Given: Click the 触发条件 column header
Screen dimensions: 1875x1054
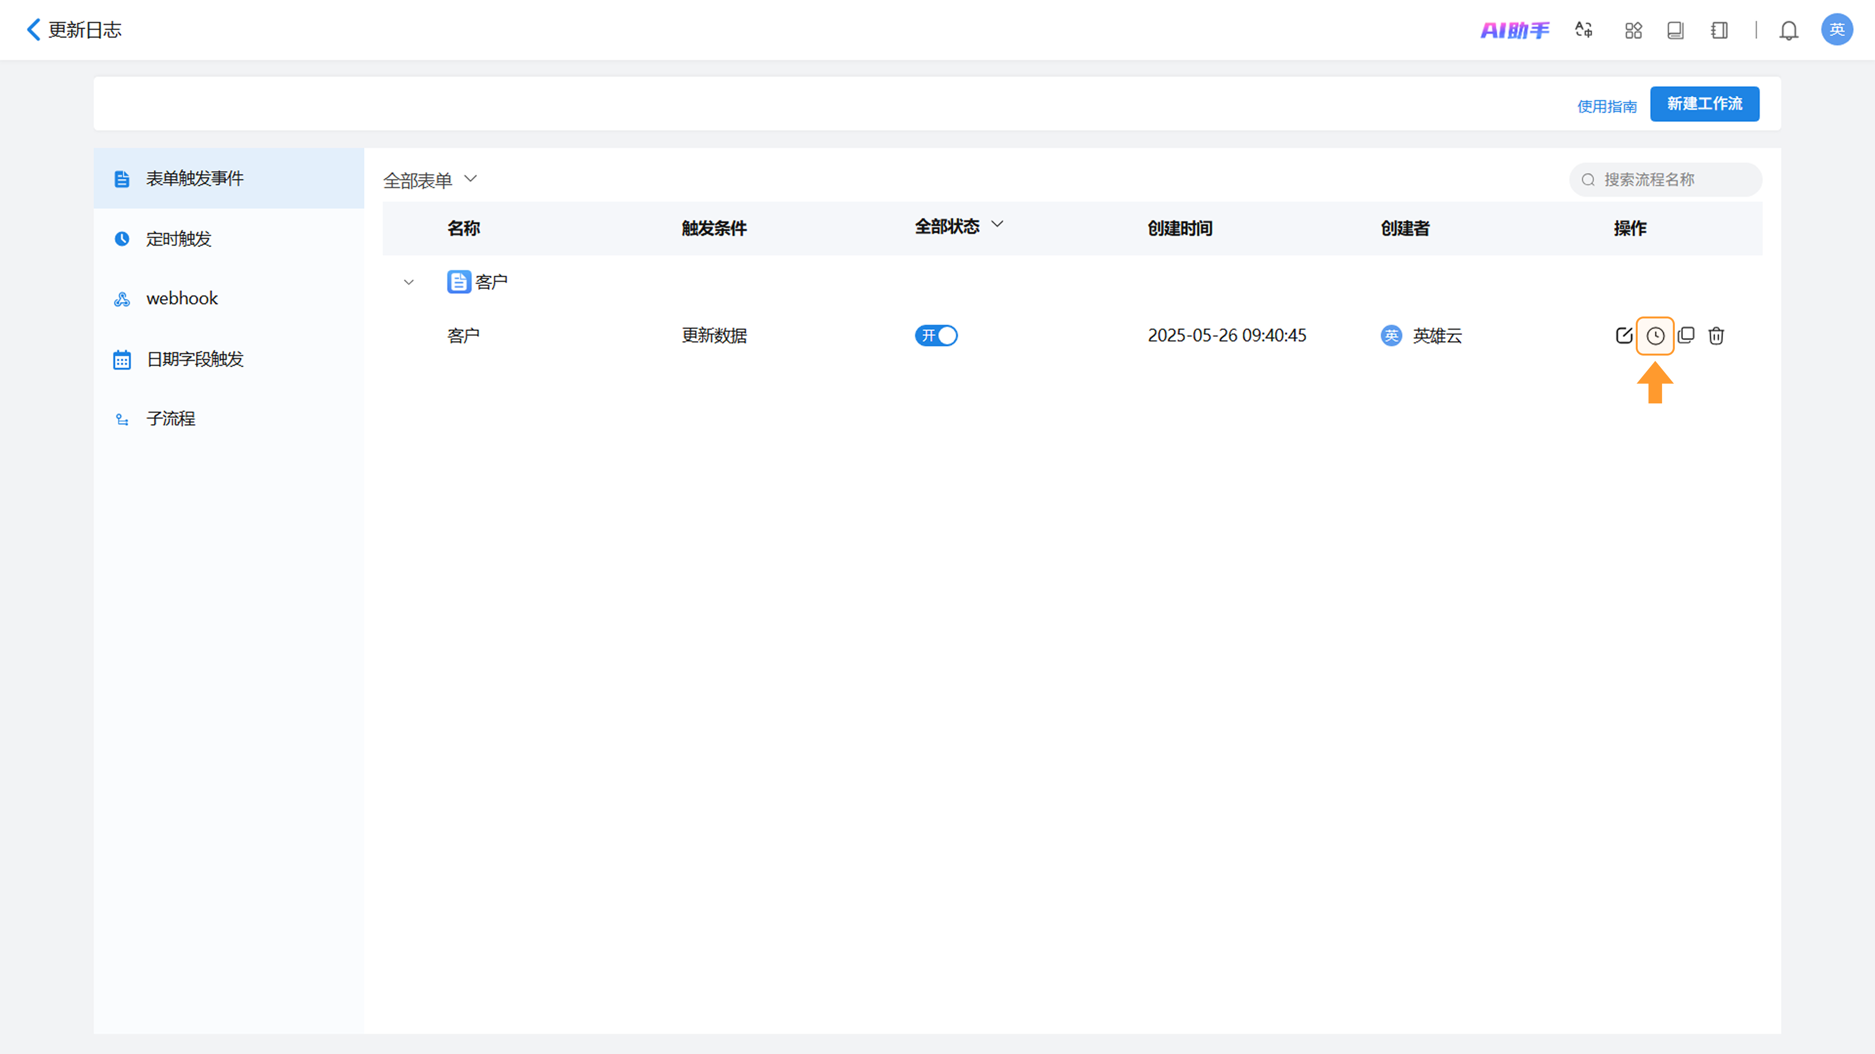Looking at the screenshot, I should point(714,229).
